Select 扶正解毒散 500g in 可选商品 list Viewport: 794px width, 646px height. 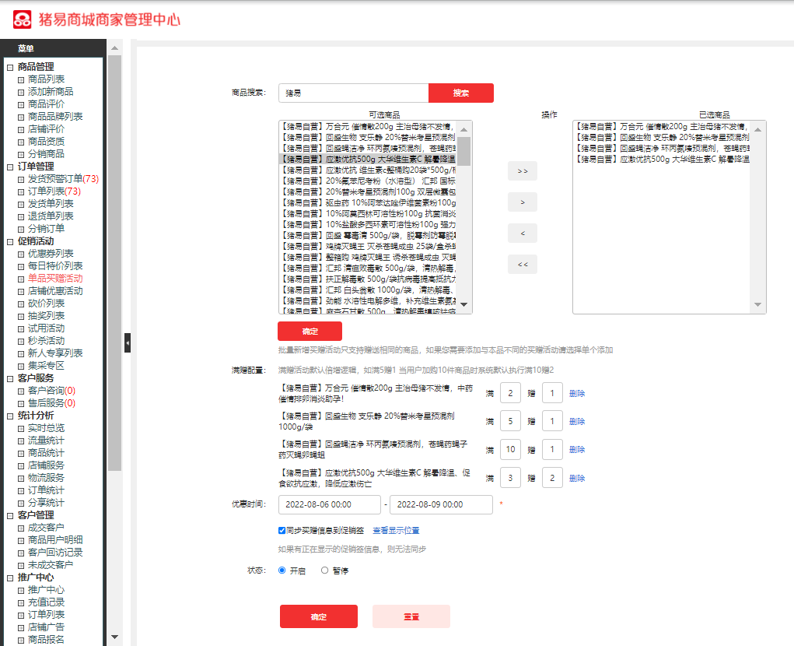click(368, 279)
